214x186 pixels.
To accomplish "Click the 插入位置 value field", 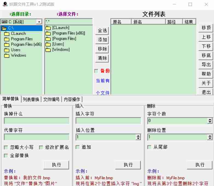I will pyautogui.click(x=106, y=137).
